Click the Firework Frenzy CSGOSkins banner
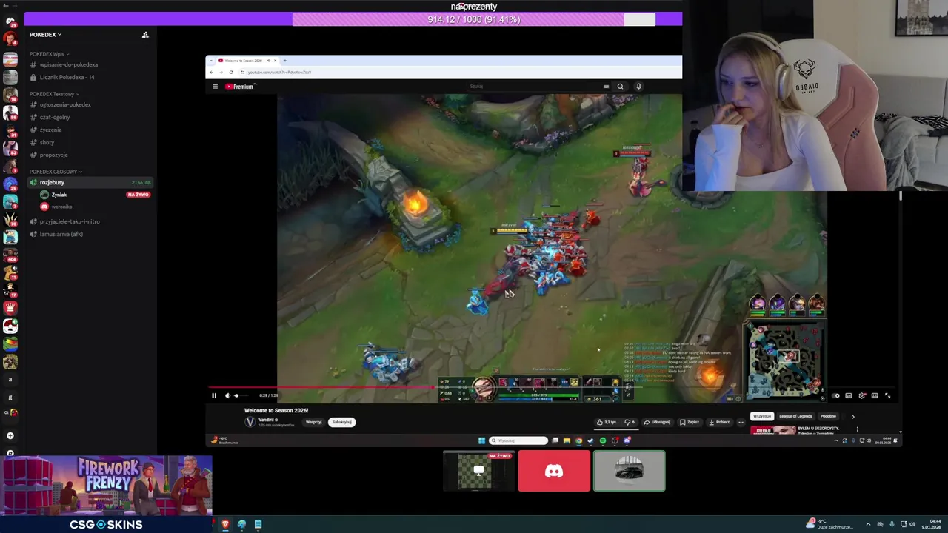 (x=107, y=494)
